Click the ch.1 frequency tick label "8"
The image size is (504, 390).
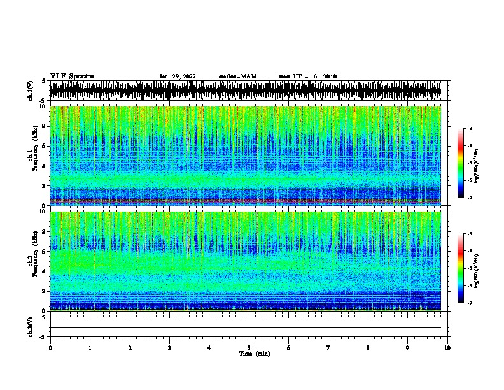coord(44,126)
